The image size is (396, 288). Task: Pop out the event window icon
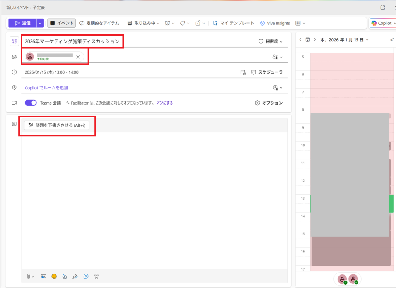(382, 7)
